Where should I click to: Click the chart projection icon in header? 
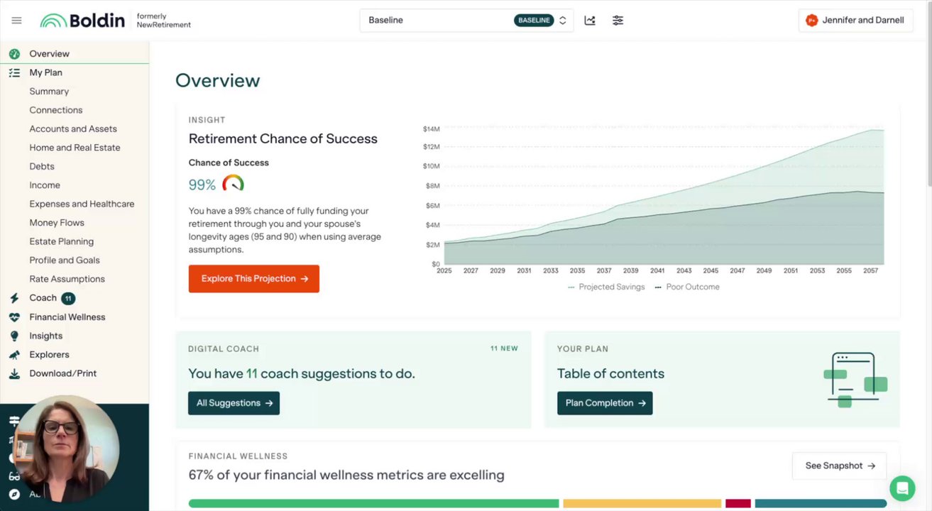click(590, 21)
